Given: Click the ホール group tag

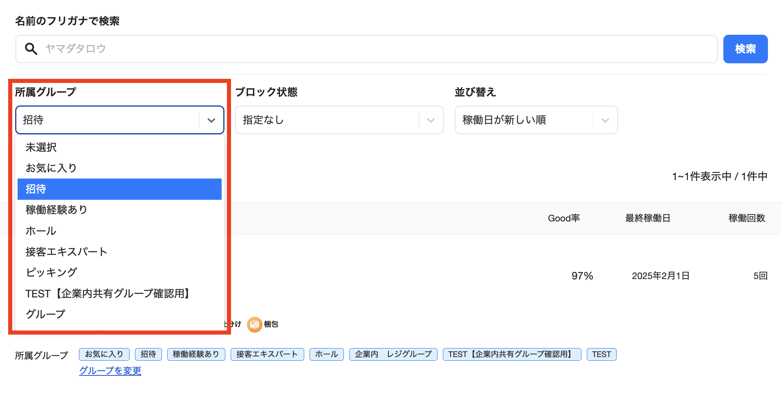Looking at the screenshot, I should click(327, 354).
